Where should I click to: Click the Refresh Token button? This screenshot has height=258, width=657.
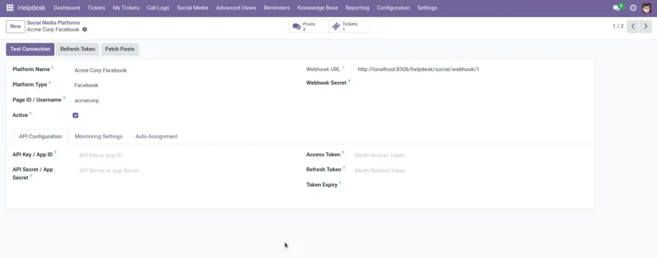pyautogui.click(x=78, y=49)
